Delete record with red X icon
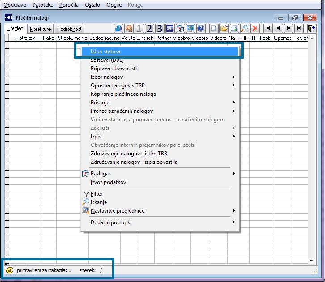The height and width of the screenshot is (282, 325). tap(255, 29)
